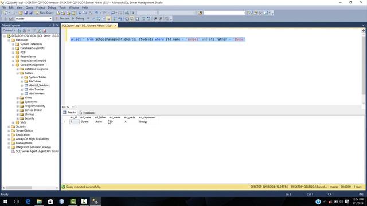Expand the Views folder node

[18, 98]
